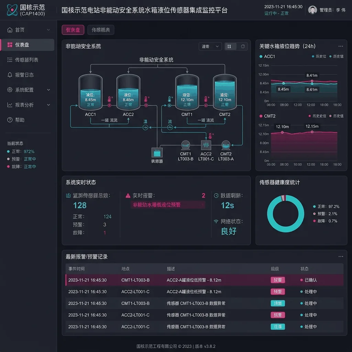This screenshot has width=352, height=352.
Task: Click the CAP1400 atom logo
Action: (12, 10)
